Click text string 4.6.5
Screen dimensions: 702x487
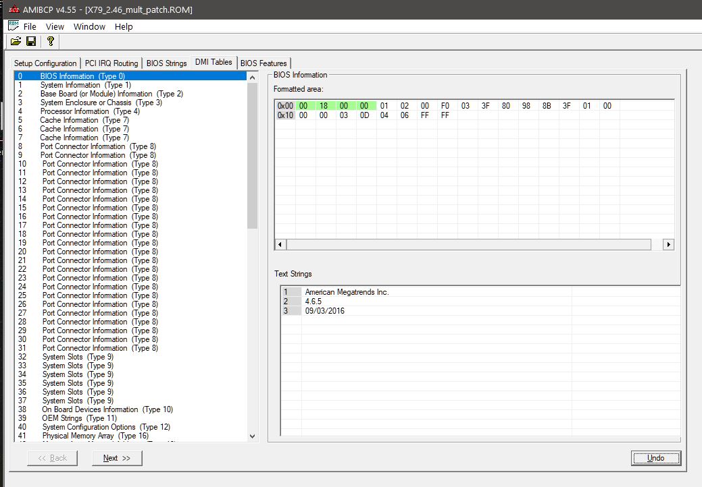(314, 302)
